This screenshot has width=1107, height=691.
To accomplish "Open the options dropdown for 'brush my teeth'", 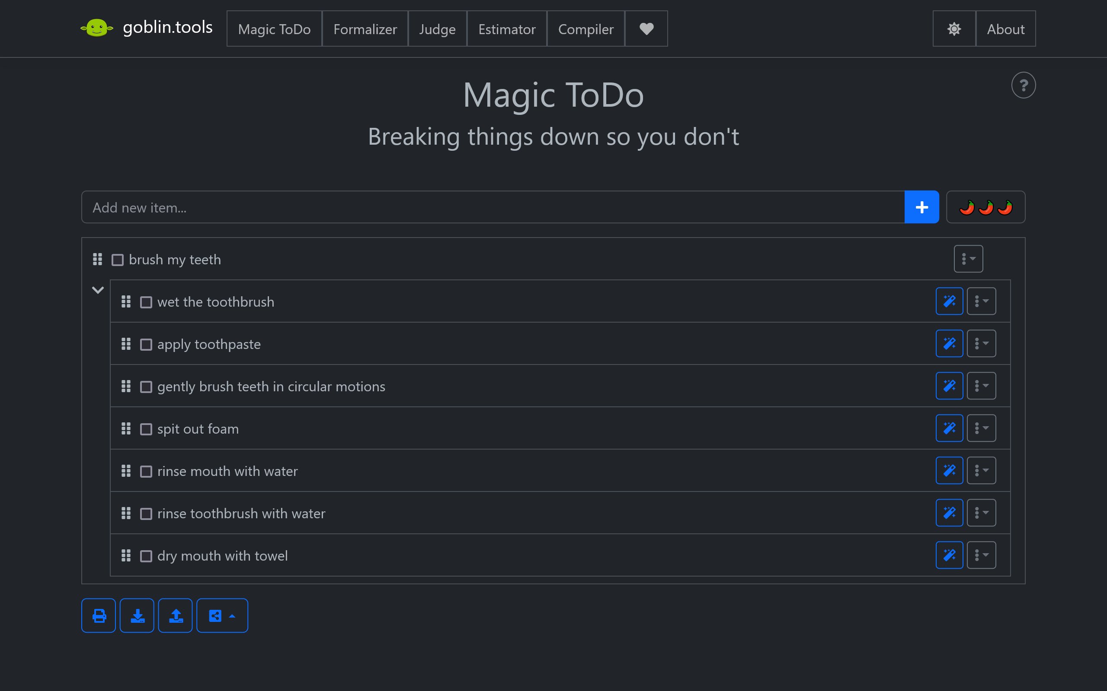I will coord(968,259).
